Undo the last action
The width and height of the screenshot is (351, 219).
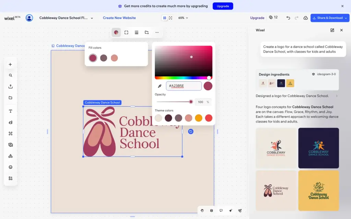click(288, 18)
